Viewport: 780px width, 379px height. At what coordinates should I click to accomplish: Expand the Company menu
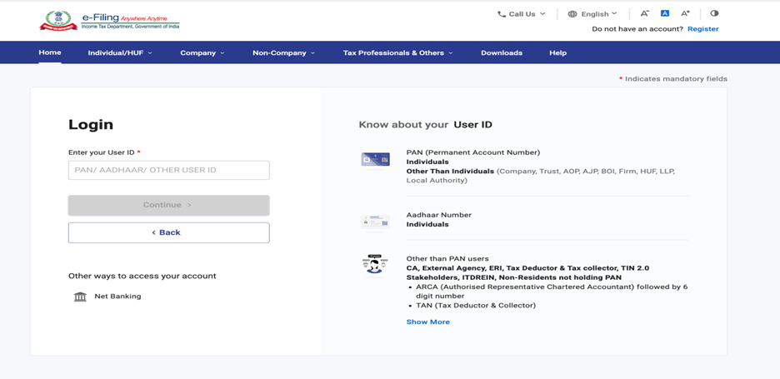[202, 52]
